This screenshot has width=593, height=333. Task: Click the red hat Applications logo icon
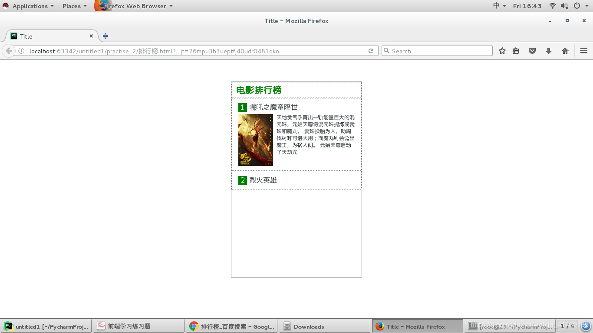coord(6,6)
